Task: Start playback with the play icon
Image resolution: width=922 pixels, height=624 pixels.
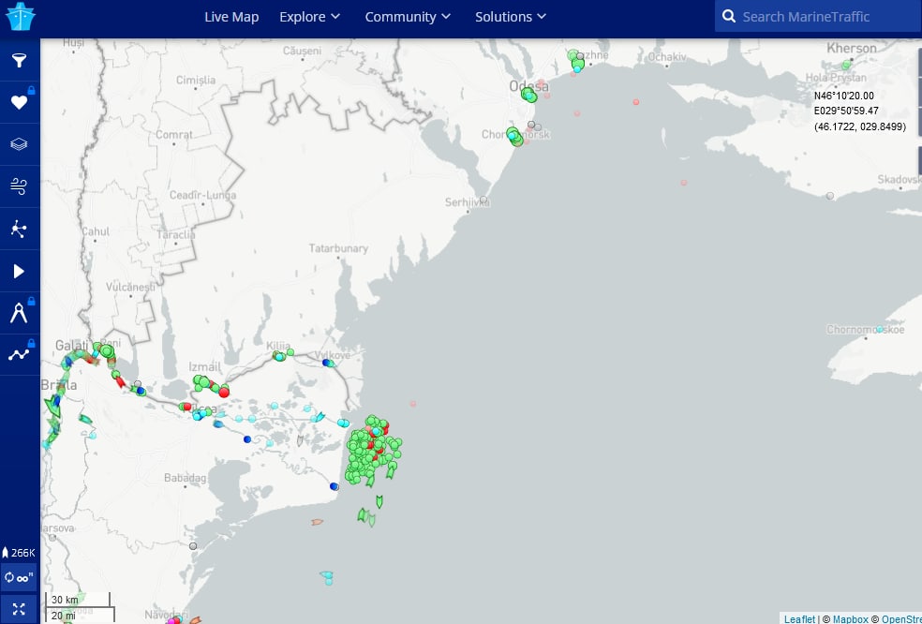Action: pos(19,271)
